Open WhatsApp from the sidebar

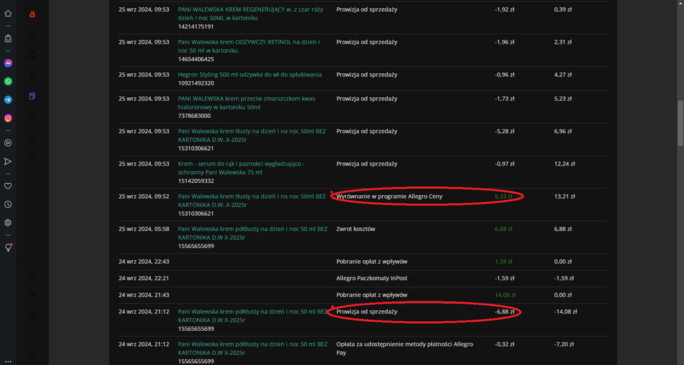8,81
